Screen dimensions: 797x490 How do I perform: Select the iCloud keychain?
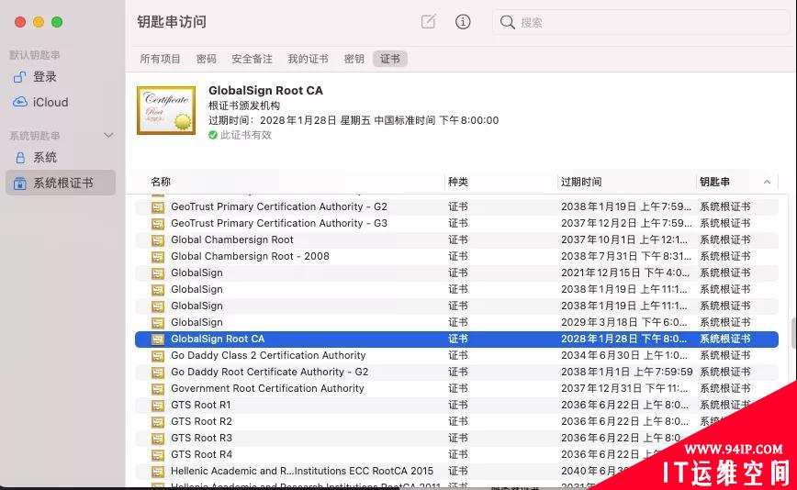click(51, 102)
